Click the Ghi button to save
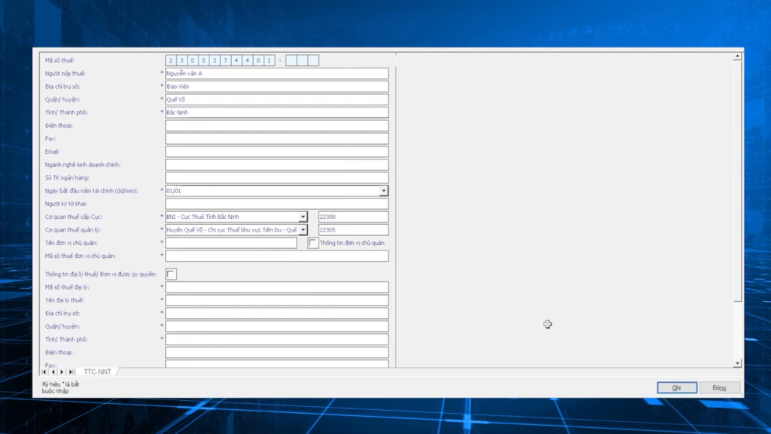771x434 pixels. (x=677, y=388)
